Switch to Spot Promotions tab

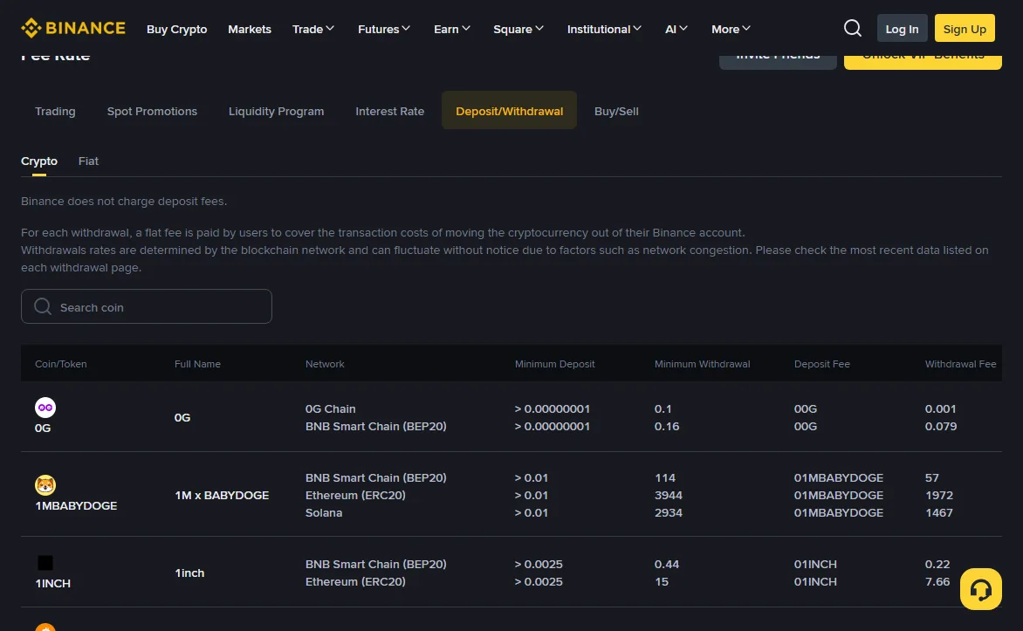[x=152, y=111]
